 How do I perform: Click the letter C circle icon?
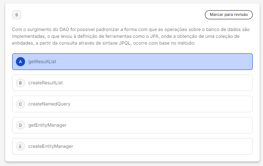20,104
